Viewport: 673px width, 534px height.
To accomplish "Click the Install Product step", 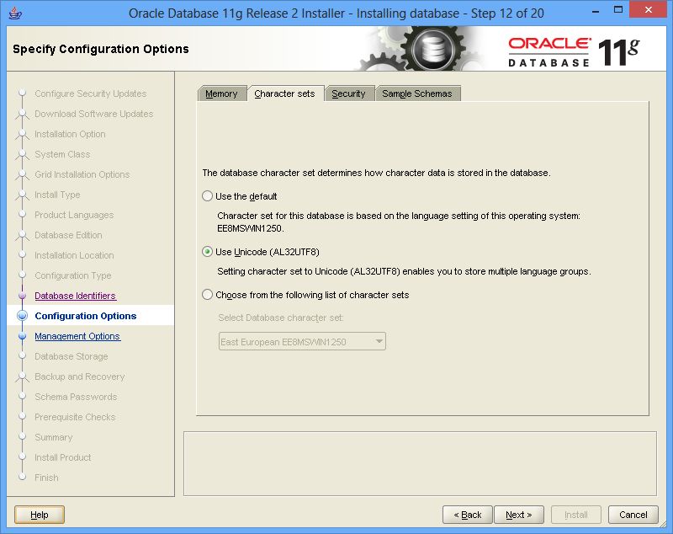I will click(63, 457).
